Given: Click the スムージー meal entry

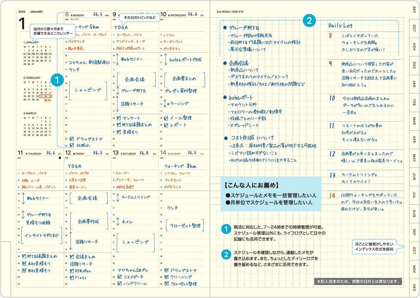Looking at the screenshot, I should 123,174.
